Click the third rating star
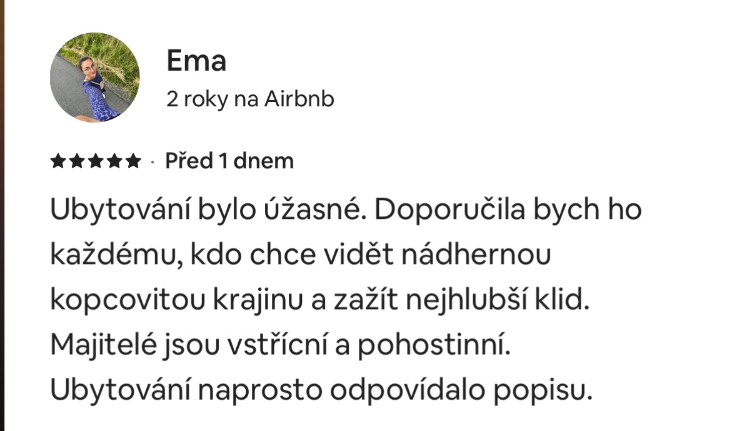737x431 pixels. (96, 161)
